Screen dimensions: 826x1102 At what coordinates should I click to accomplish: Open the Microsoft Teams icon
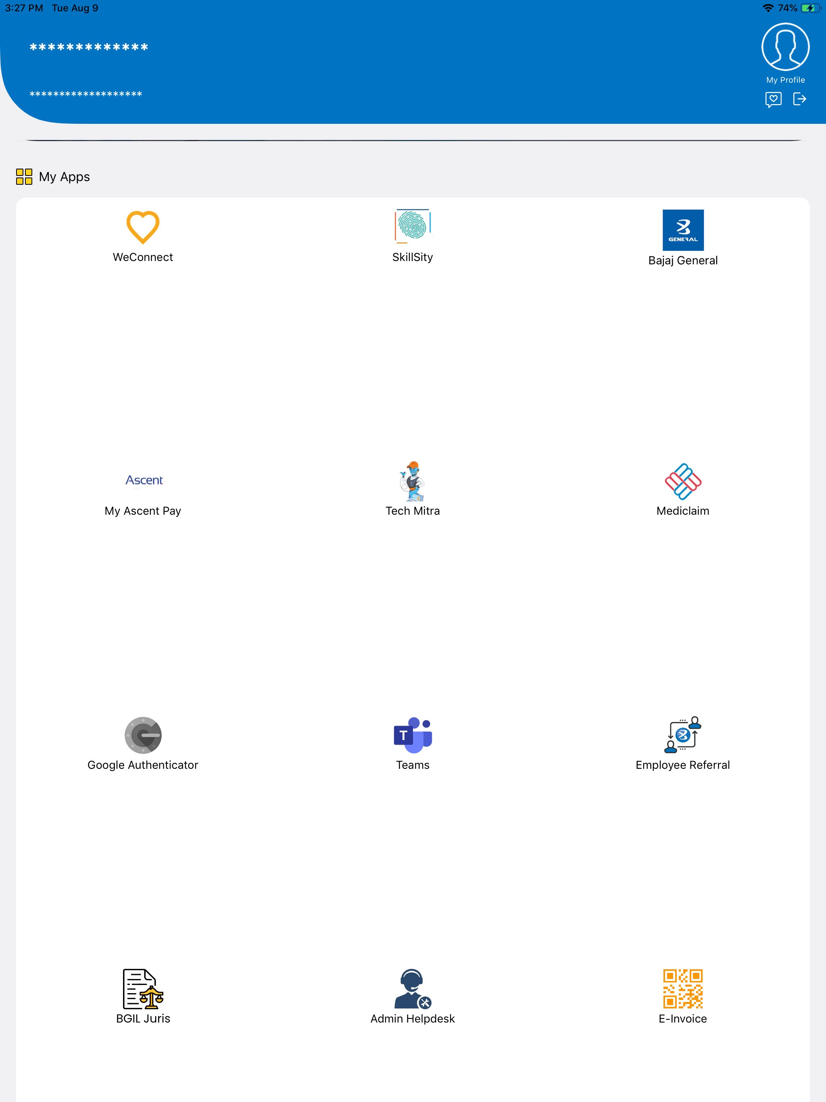[x=413, y=735]
